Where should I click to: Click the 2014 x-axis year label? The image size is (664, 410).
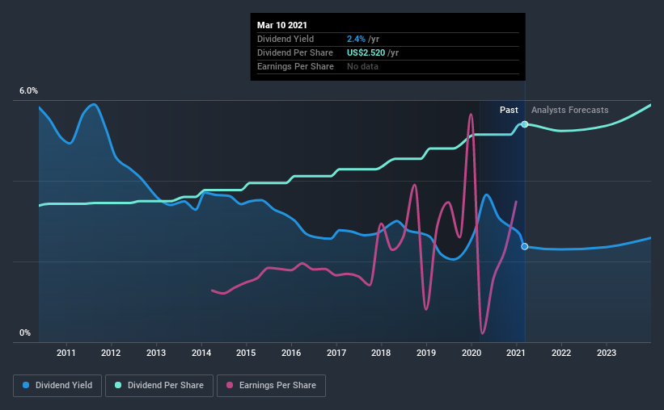click(x=201, y=353)
